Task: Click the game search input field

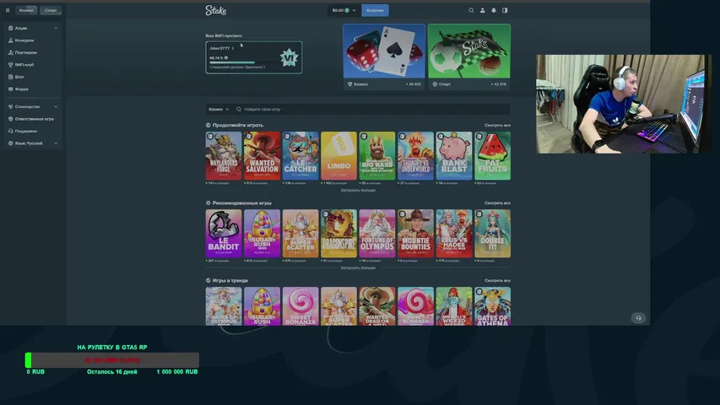Action: click(x=372, y=110)
